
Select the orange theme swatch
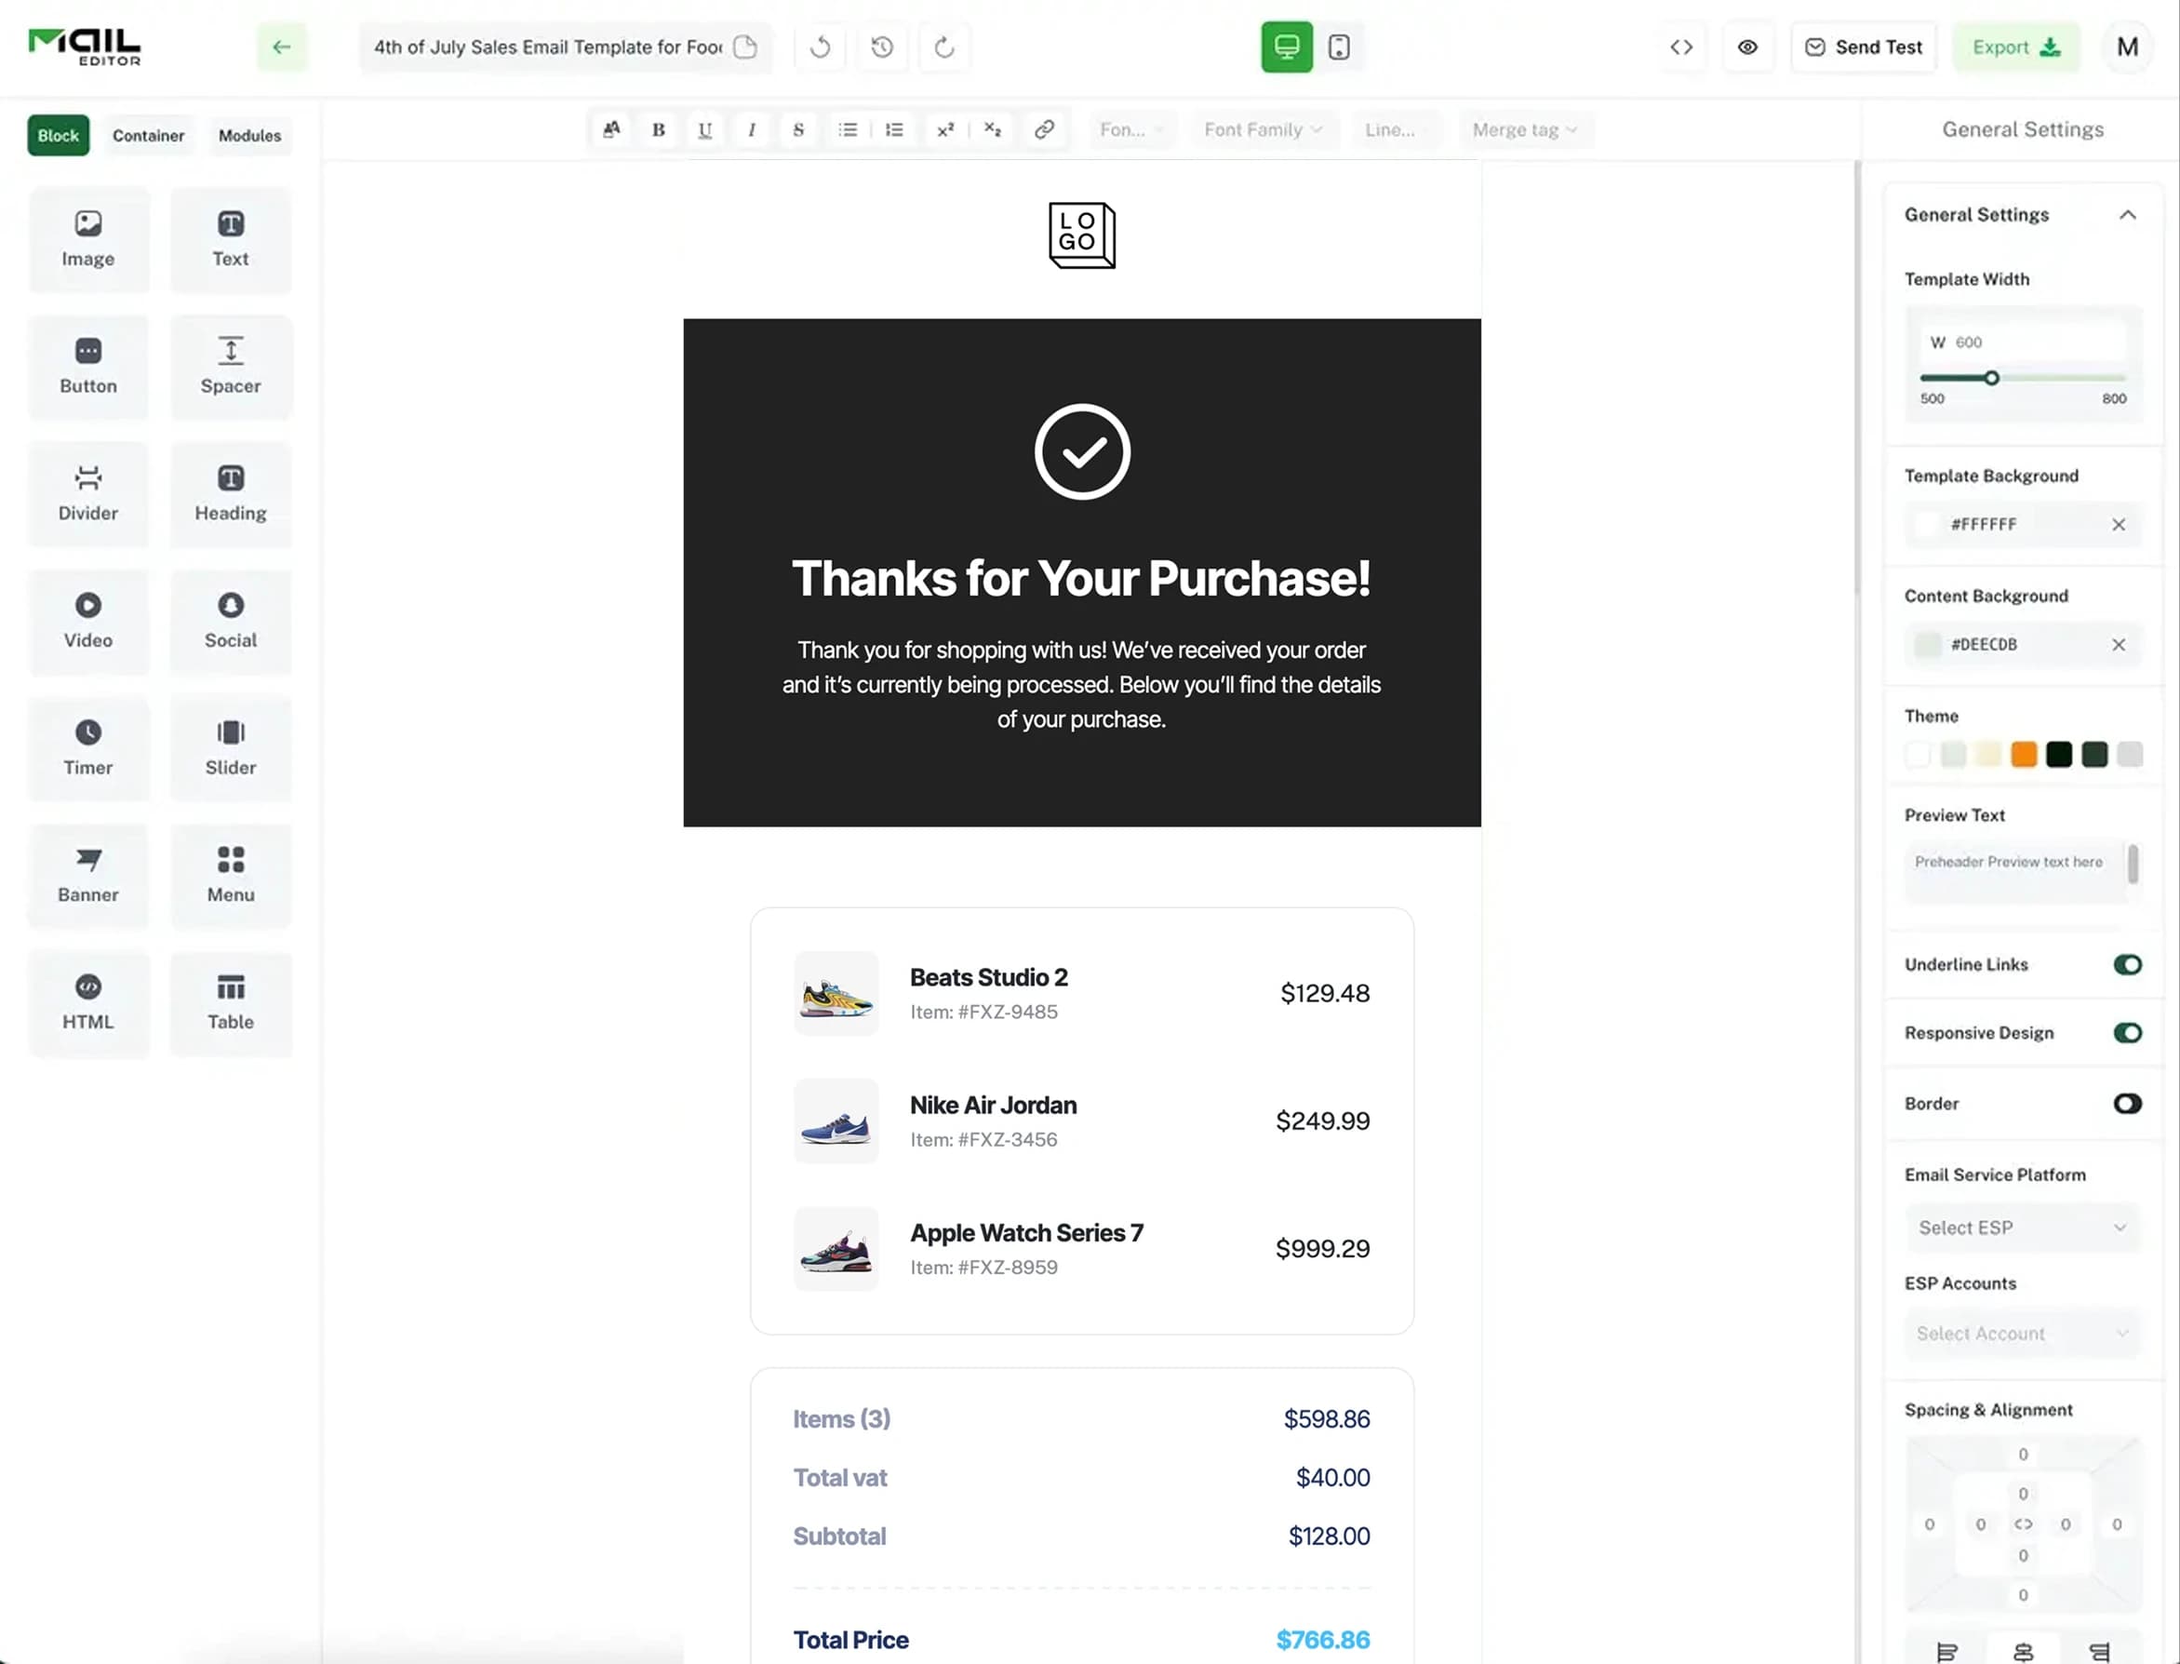(2024, 755)
